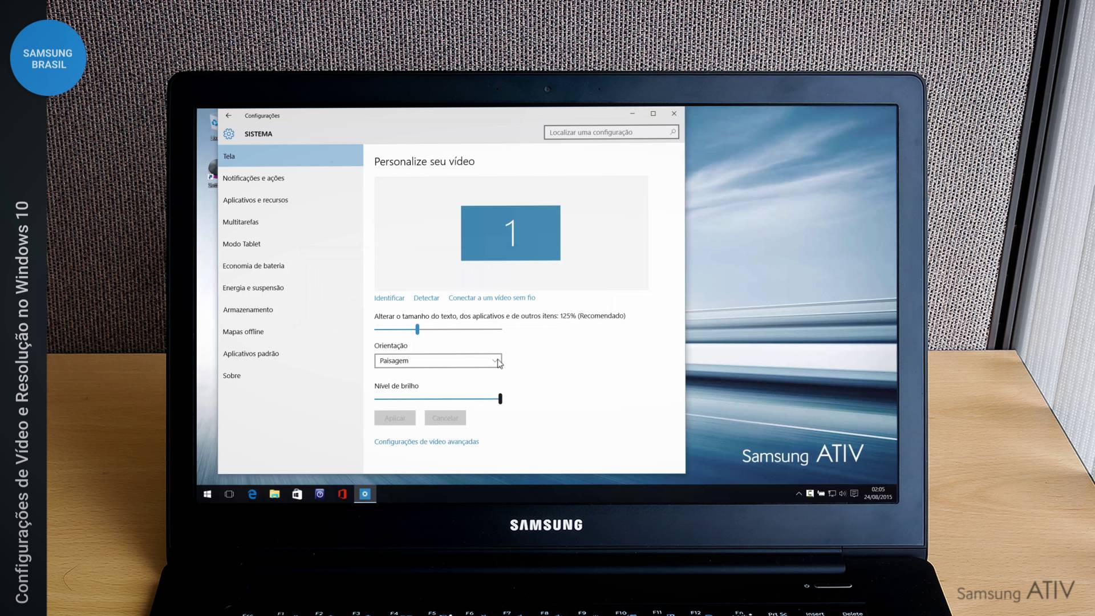This screenshot has height=616, width=1095.
Task: Click the Localizar uma configuração search box
Action: [611, 132]
